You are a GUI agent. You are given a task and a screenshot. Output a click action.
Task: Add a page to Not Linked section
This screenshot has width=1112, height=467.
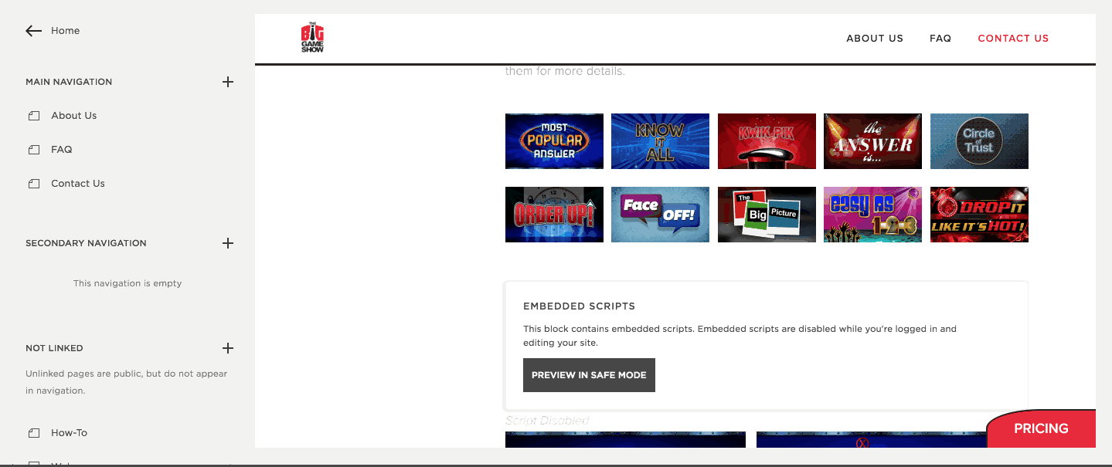[x=228, y=348]
